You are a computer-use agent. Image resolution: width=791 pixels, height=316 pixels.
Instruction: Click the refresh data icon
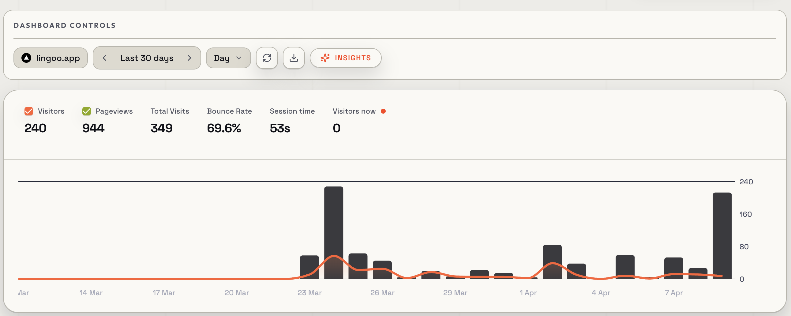[267, 58]
